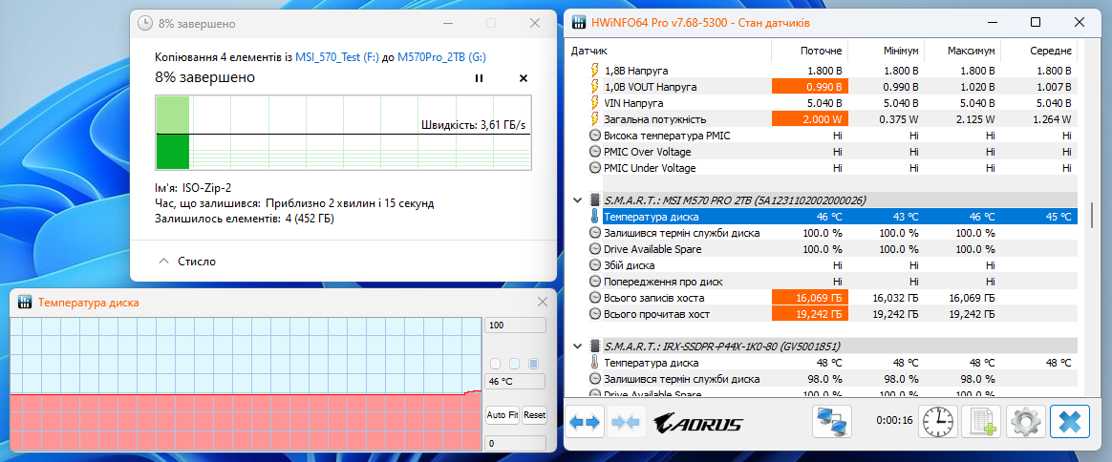
Task: Select the white color checkbox in graph window
Action: (x=496, y=364)
